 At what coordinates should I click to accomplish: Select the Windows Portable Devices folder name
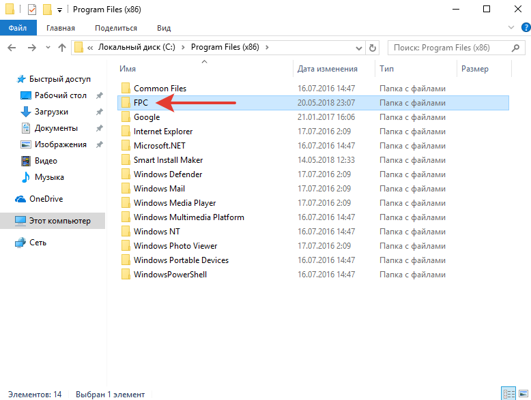click(x=181, y=260)
